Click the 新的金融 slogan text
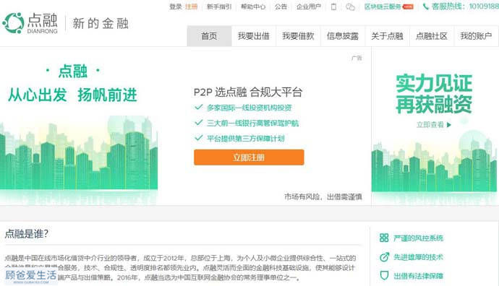Image resolution: width=499 pixels, height=286 pixels. 101,24
